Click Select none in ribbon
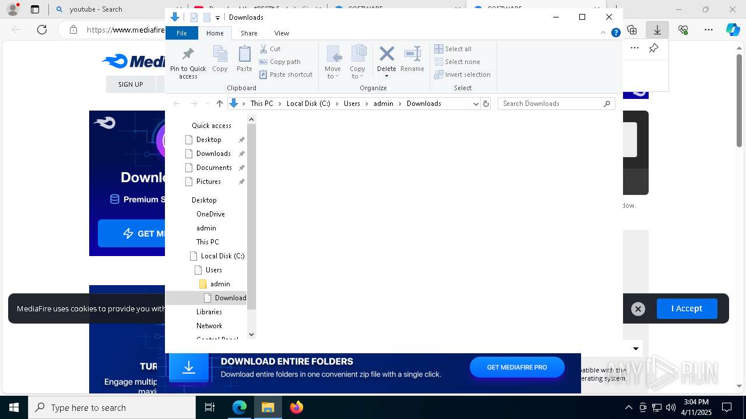Screen dimensions: 746x419 pos(458,62)
